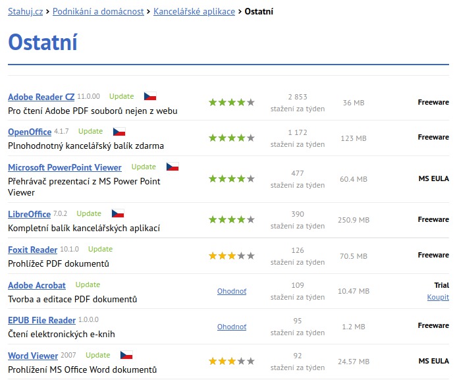The width and height of the screenshot is (455, 380).
Task: Open the Adobe Reader CZ program page
Action: coord(41,97)
